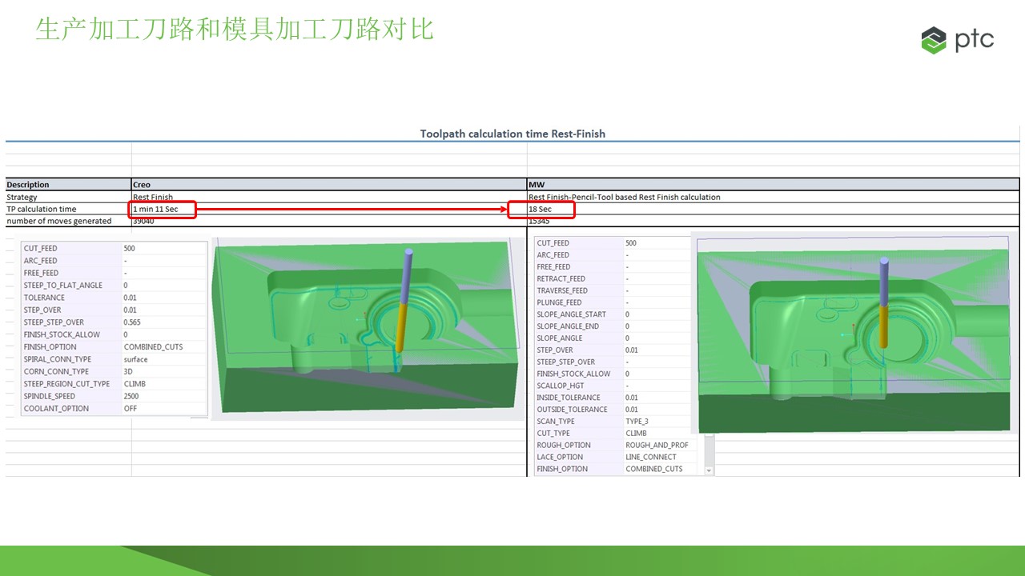1025x576 pixels.
Task: Click Creo STEEP_STEP_OVER value 0.565
Action: pos(132,322)
